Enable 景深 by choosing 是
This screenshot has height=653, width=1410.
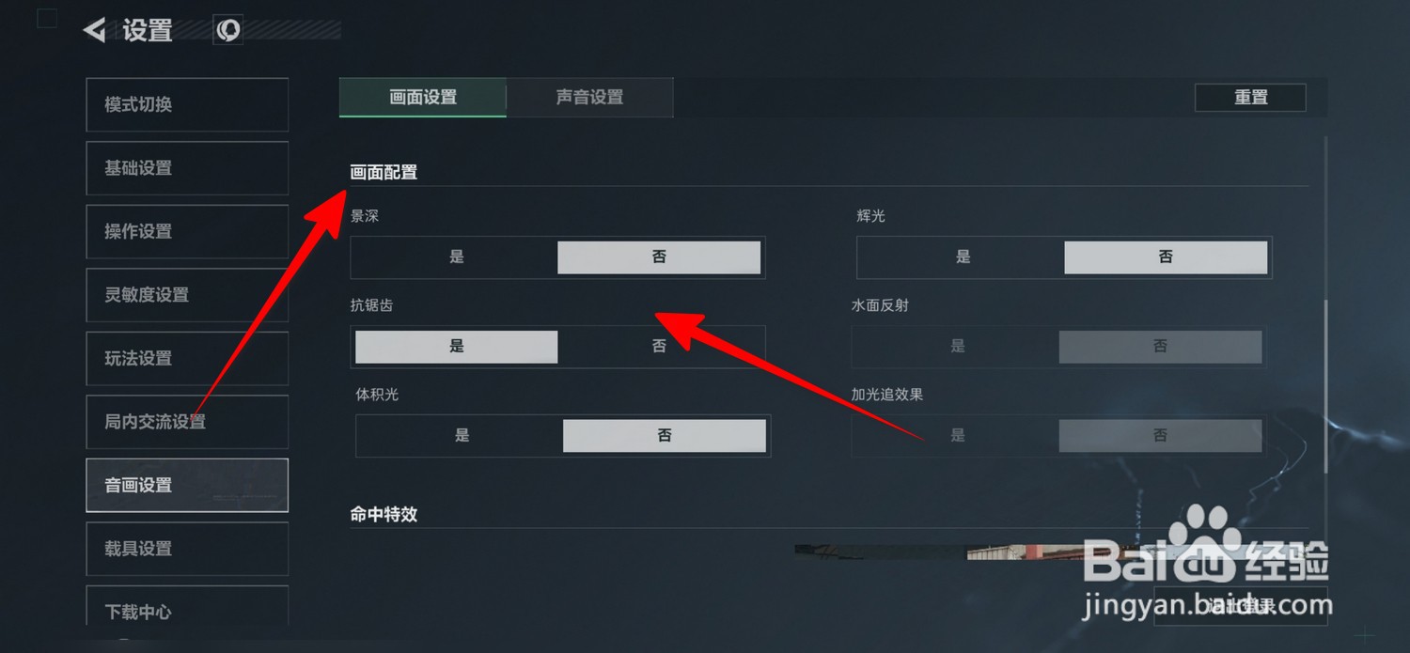click(457, 257)
